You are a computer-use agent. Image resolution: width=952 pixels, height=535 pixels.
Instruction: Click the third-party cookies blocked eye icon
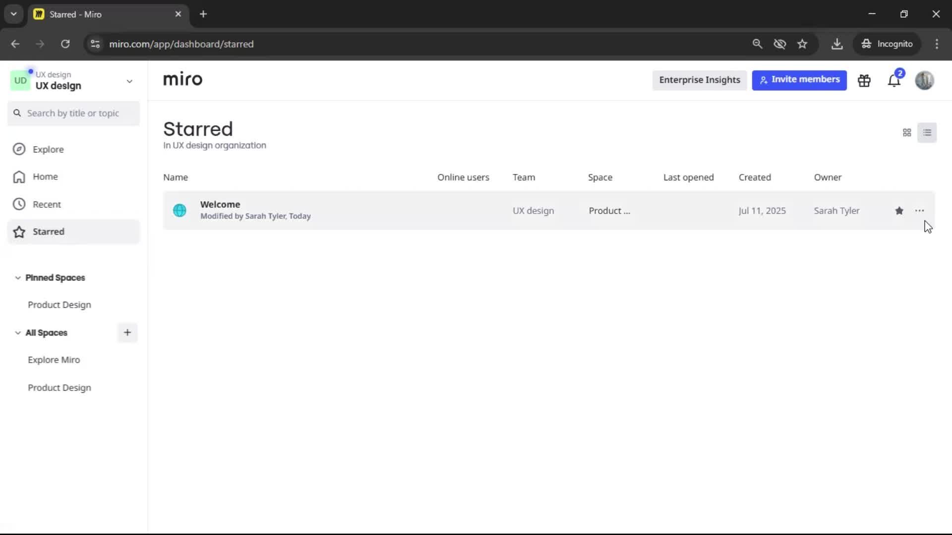coord(780,44)
